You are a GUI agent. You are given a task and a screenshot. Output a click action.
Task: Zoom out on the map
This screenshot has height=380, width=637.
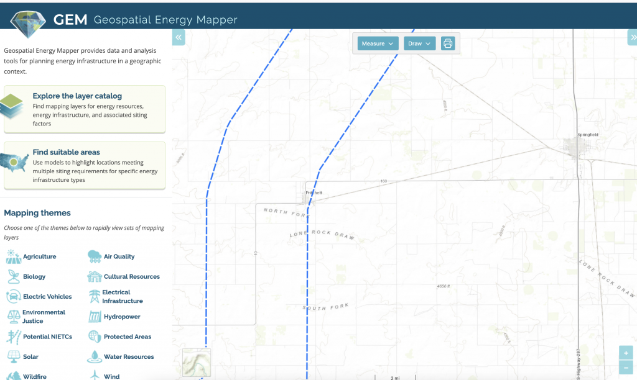(626, 367)
